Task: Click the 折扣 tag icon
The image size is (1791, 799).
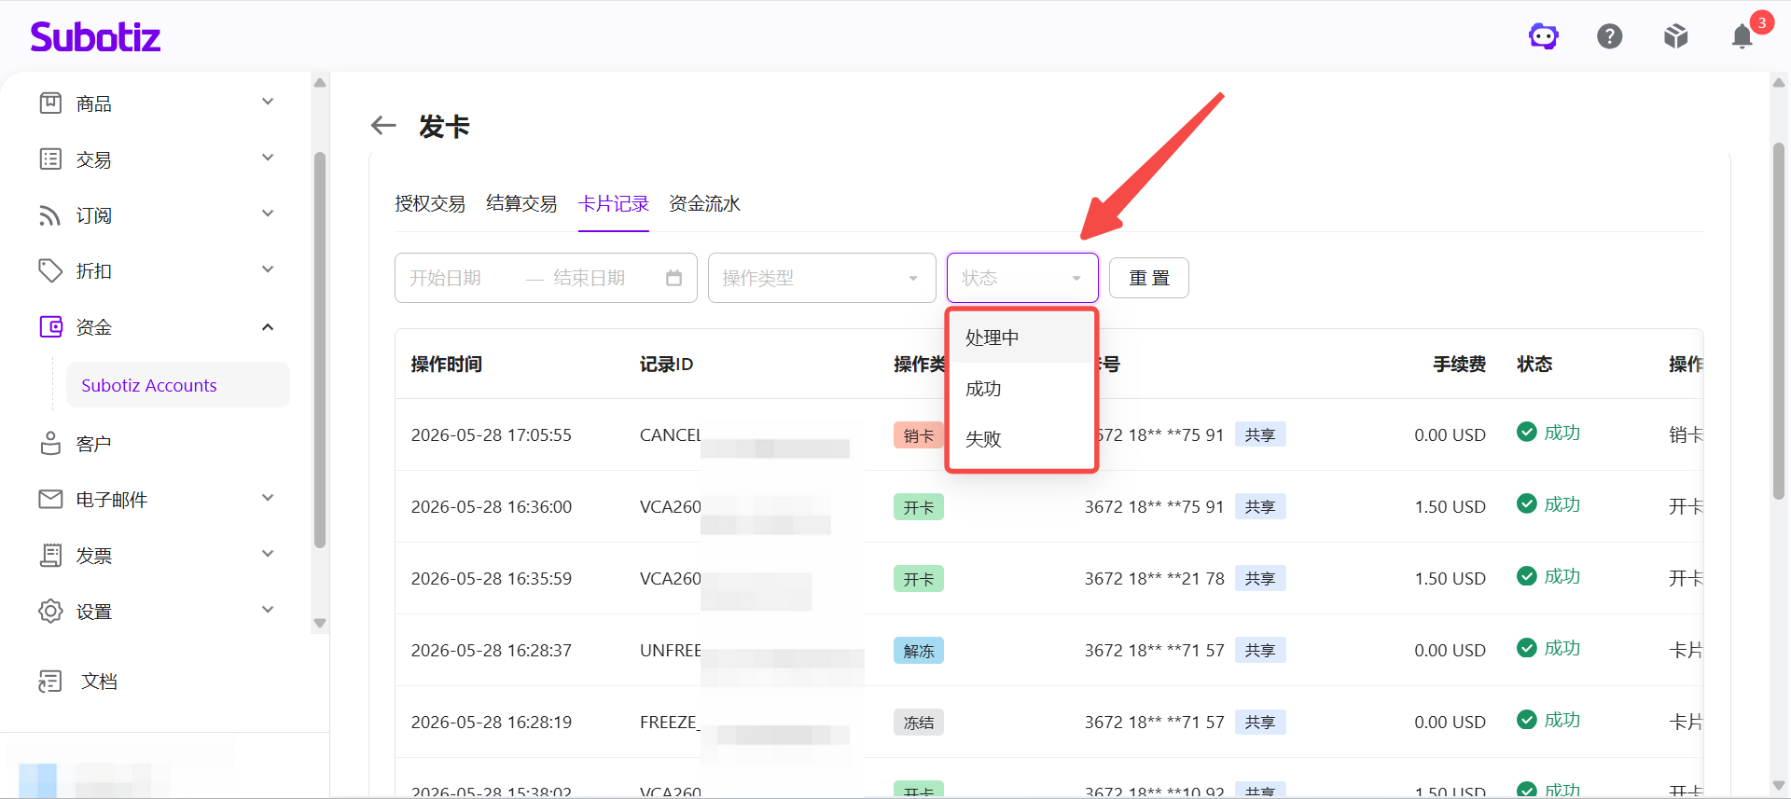Action: point(50,270)
